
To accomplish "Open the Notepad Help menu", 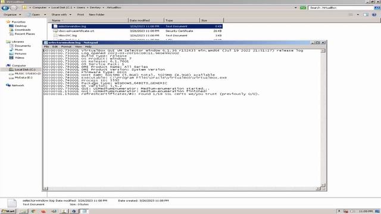I will click(88, 46).
